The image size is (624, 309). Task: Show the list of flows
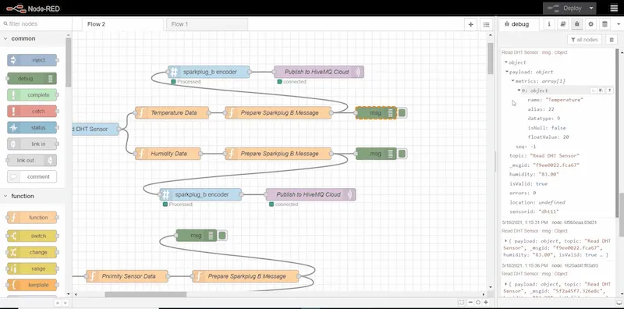pyautogui.click(x=486, y=24)
